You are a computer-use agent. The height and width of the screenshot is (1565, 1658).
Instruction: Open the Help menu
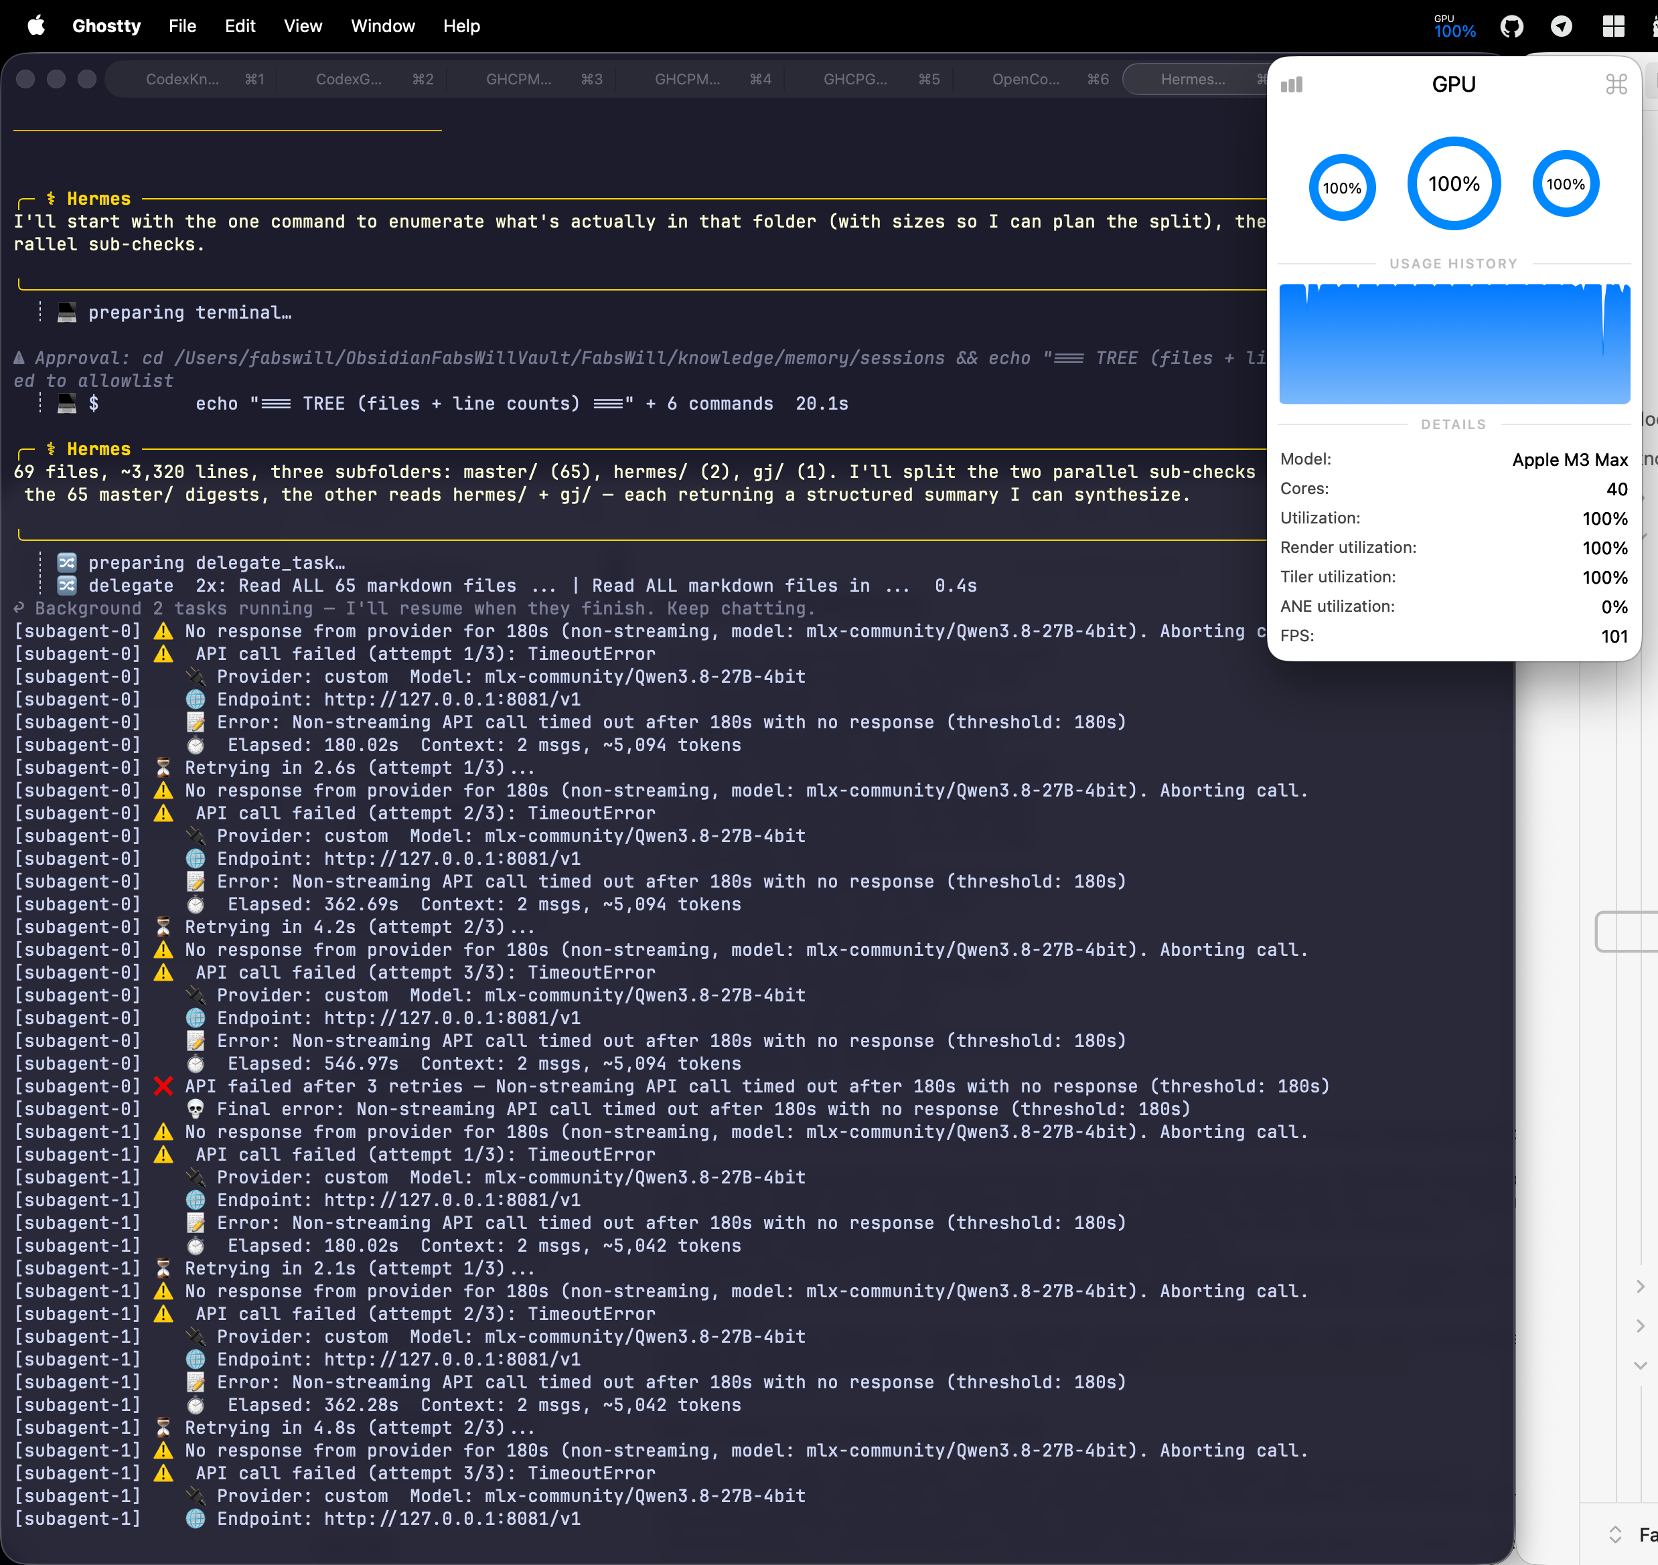click(x=461, y=26)
